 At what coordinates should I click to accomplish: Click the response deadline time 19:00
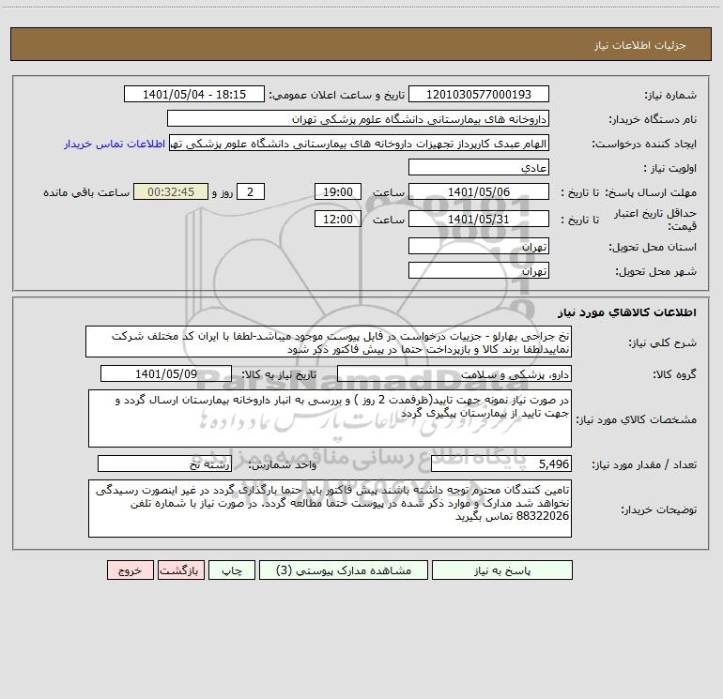pos(337,192)
